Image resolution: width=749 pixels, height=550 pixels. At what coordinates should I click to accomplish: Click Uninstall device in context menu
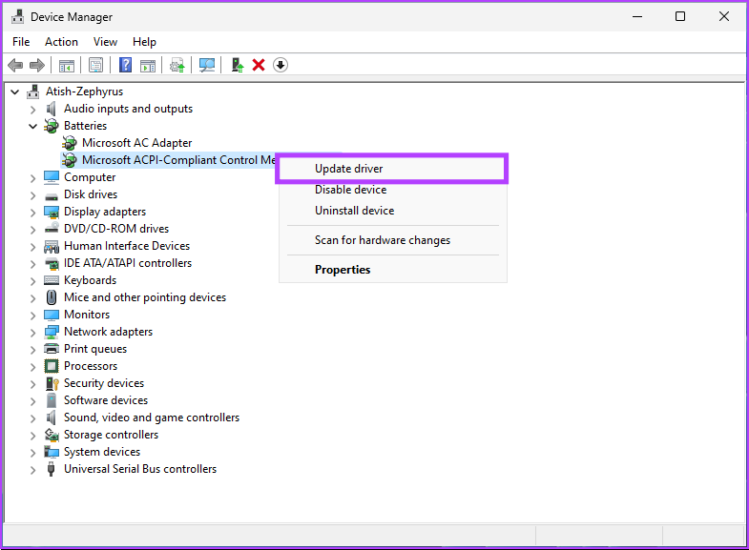point(354,211)
